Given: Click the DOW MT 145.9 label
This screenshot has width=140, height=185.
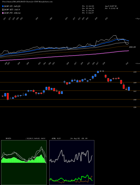Looking at the screenshot, I should pos(12,10).
